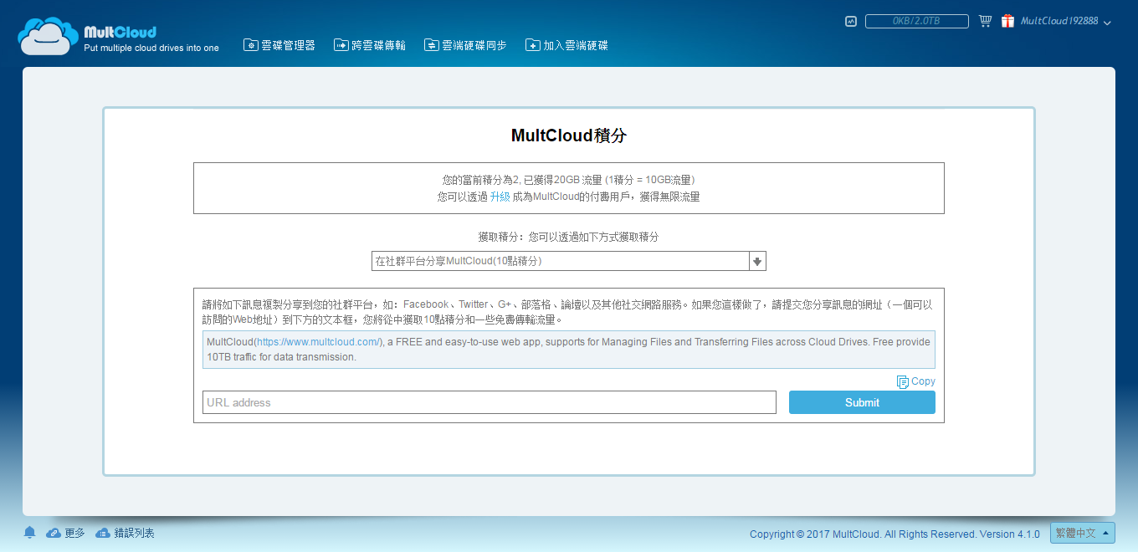Click the Submit button
The width and height of the screenshot is (1138, 552).
point(862,402)
